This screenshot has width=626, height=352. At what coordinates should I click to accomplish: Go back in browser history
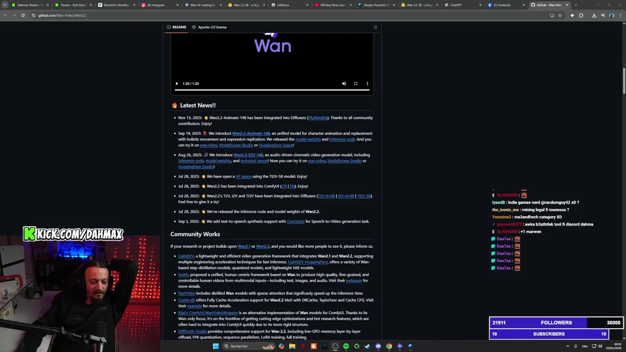[x=5, y=15]
